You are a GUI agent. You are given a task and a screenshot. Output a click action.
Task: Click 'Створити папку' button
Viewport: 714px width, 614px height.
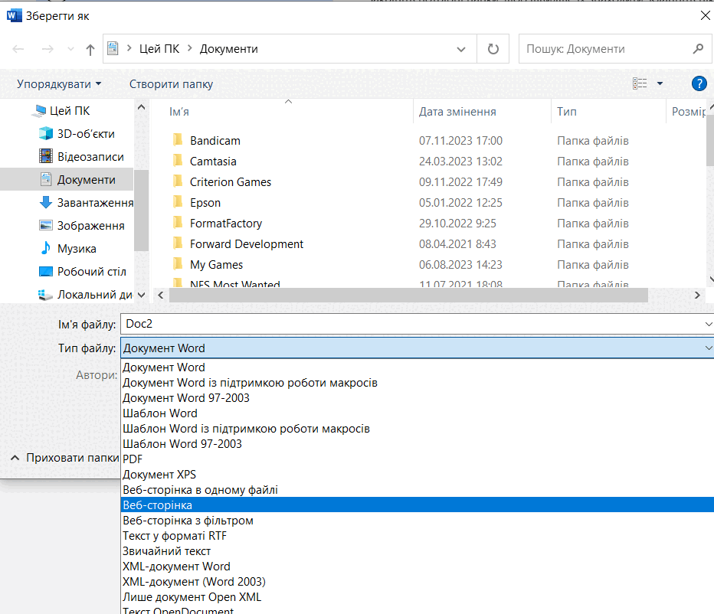pyautogui.click(x=171, y=84)
